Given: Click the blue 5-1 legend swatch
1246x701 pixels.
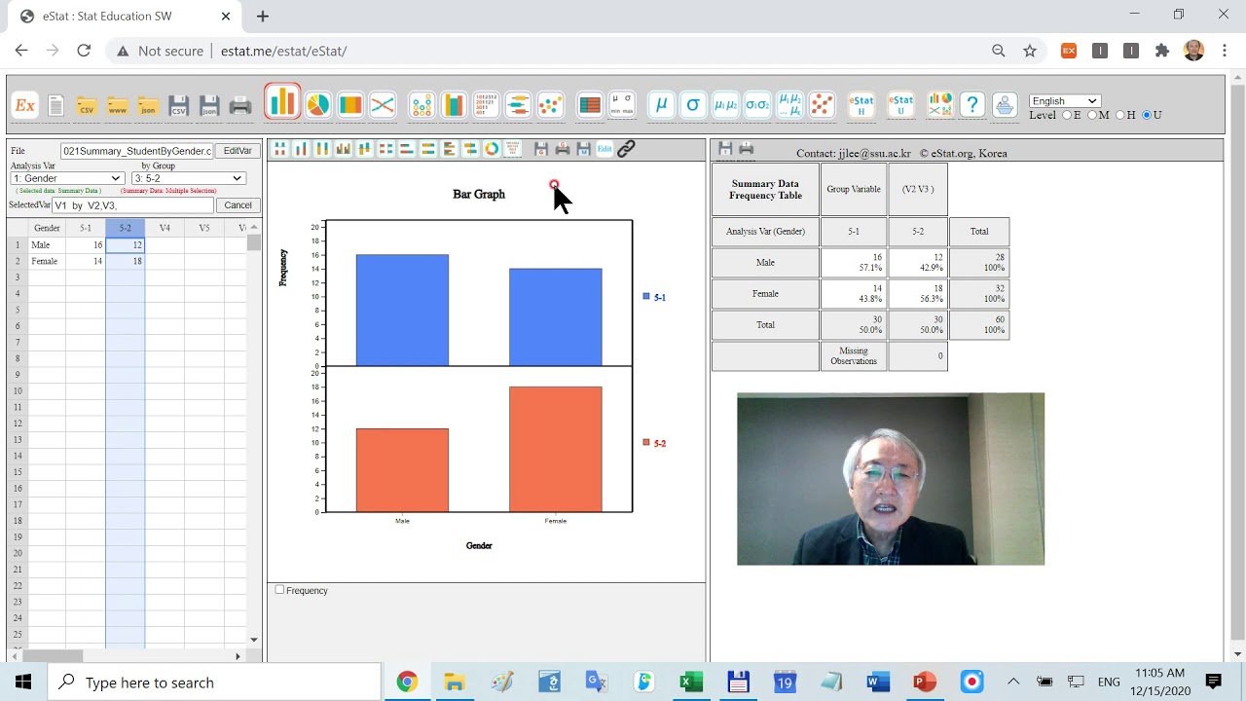Looking at the screenshot, I should click(646, 297).
